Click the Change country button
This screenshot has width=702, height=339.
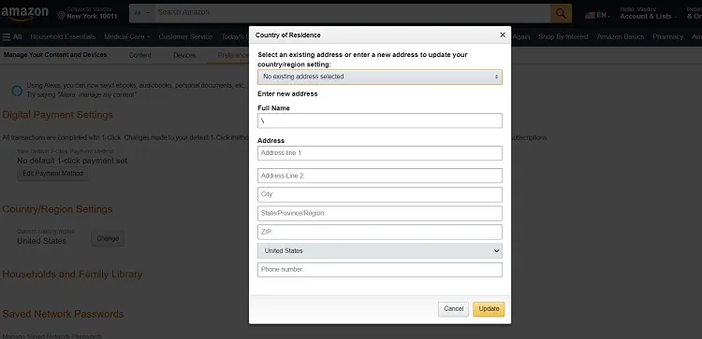(x=108, y=238)
